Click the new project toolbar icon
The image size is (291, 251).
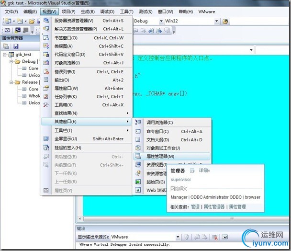(8, 21)
